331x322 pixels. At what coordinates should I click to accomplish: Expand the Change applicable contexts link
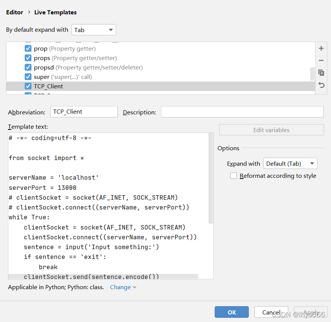point(123,287)
